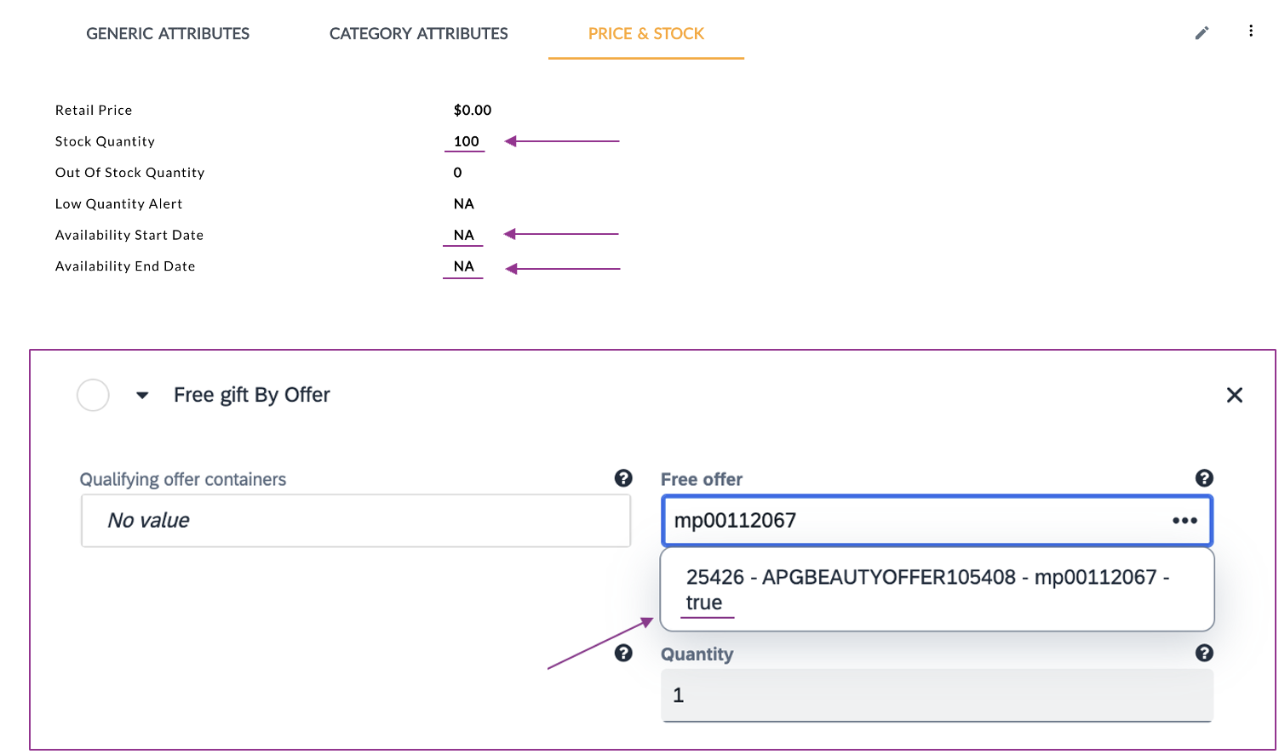Click the ellipsis icon in Free offer field
The width and height of the screenshot is (1279, 754).
(1184, 521)
